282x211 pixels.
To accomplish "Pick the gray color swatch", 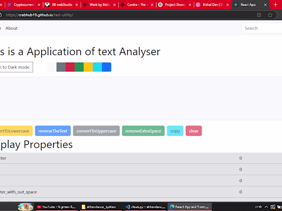I will pyautogui.click(x=61, y=67).
